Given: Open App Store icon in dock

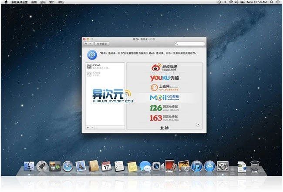Looking at the screenshot, I should click(210, 166).
